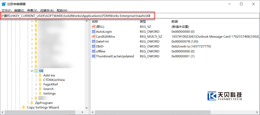Select the CardEditMru value name
Viewport: 260px width, 115px height.
106,37
